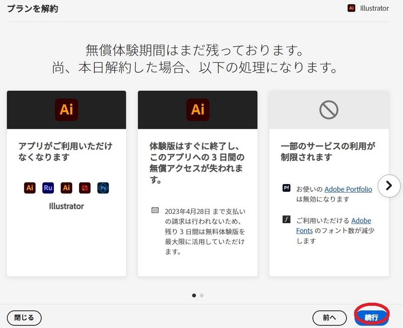
Task: Select the Photoshop Express app icon
Action: pyautogui.click(x=103, y=188)
